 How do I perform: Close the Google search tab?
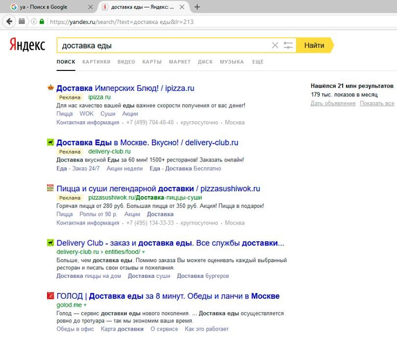click(x=90, y=7)
